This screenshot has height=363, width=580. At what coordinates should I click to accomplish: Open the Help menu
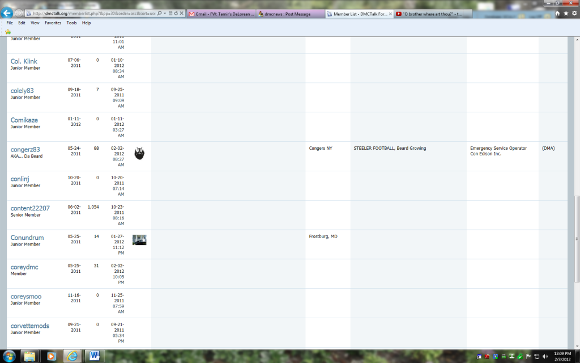pos(86,23)
